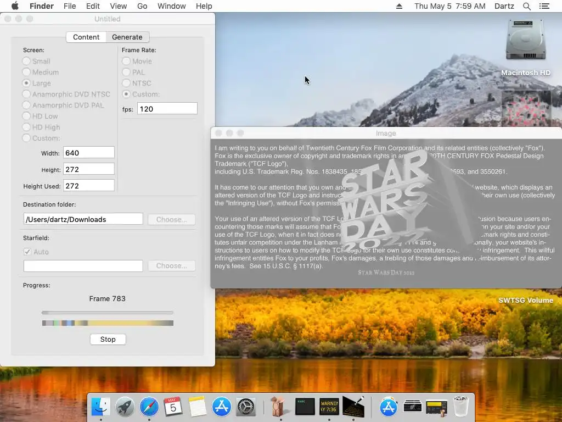Viewport: 562px width, 422px height.
Task: Launch Safari from the Dock
Action: pyautogui.click(x=149, y=407)
